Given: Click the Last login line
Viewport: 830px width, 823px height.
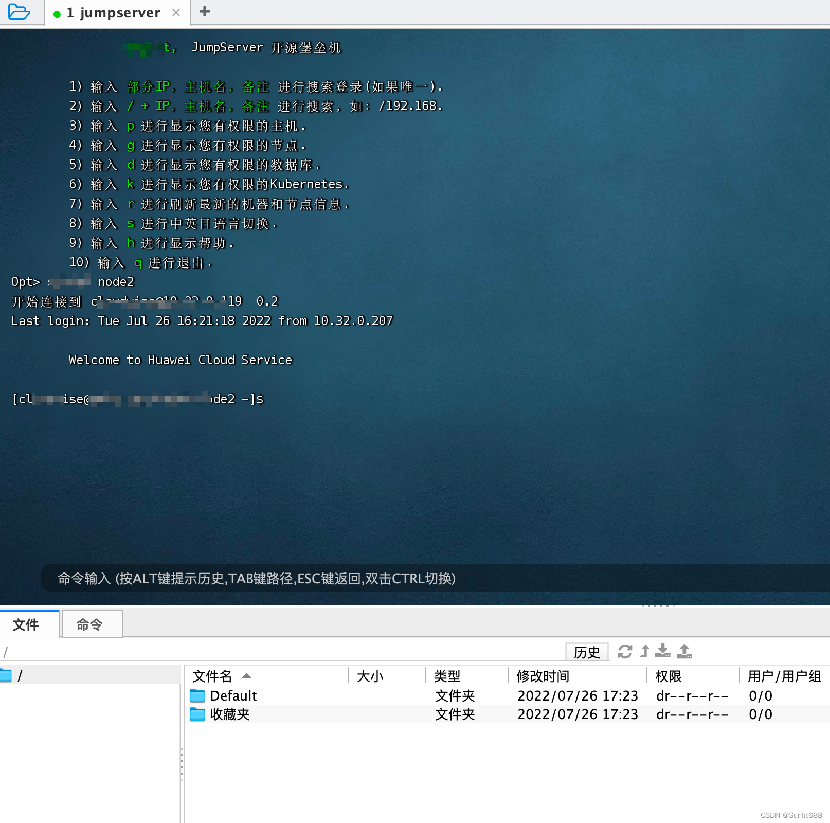Looking at the screenshot, I should [202, 321].
